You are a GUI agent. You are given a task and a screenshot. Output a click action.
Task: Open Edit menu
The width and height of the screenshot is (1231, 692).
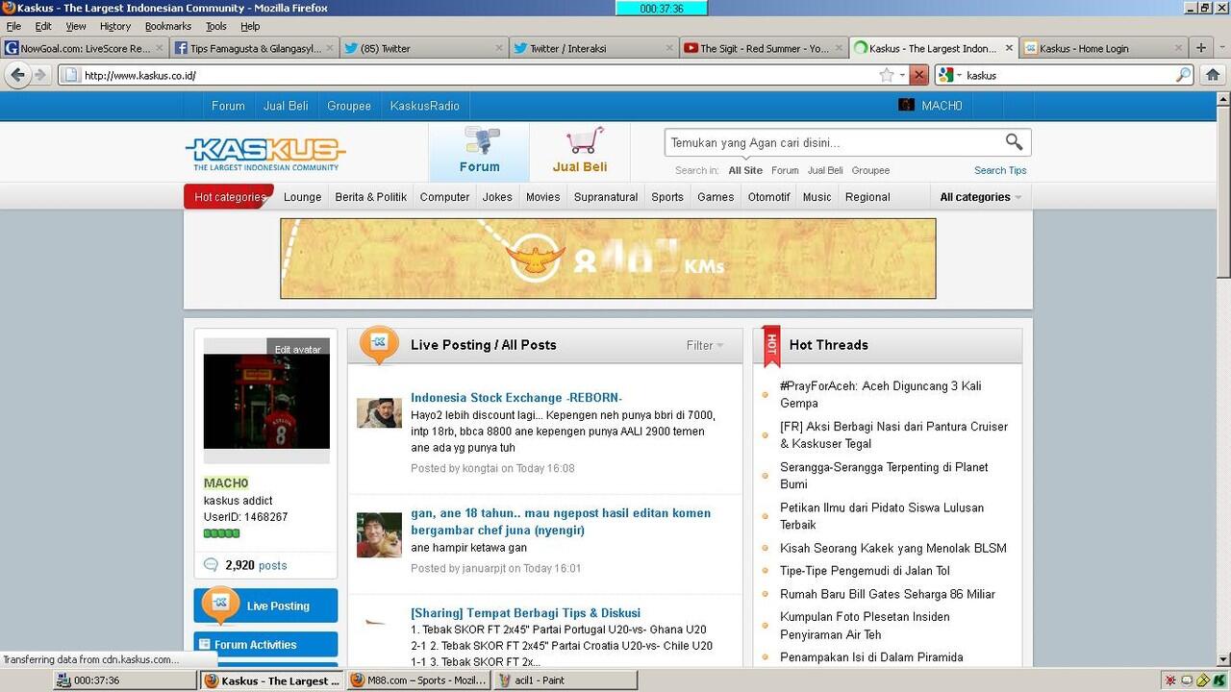coord(43,26)
